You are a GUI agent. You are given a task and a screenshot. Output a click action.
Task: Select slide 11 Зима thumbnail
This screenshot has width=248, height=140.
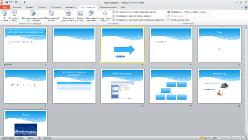click(26, 123)
